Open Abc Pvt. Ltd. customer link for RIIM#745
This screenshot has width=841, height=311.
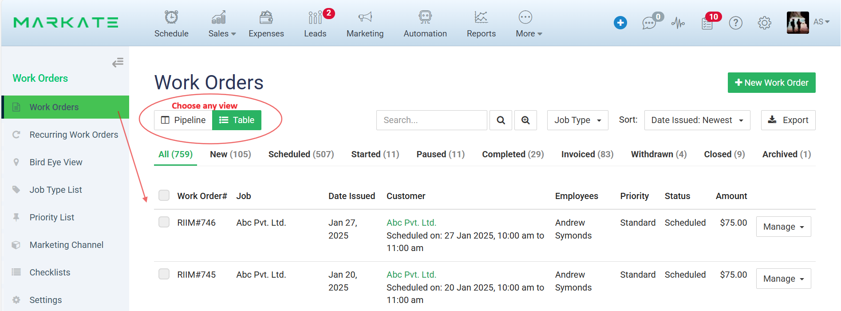pyautogui.click(x=411, y=275)
